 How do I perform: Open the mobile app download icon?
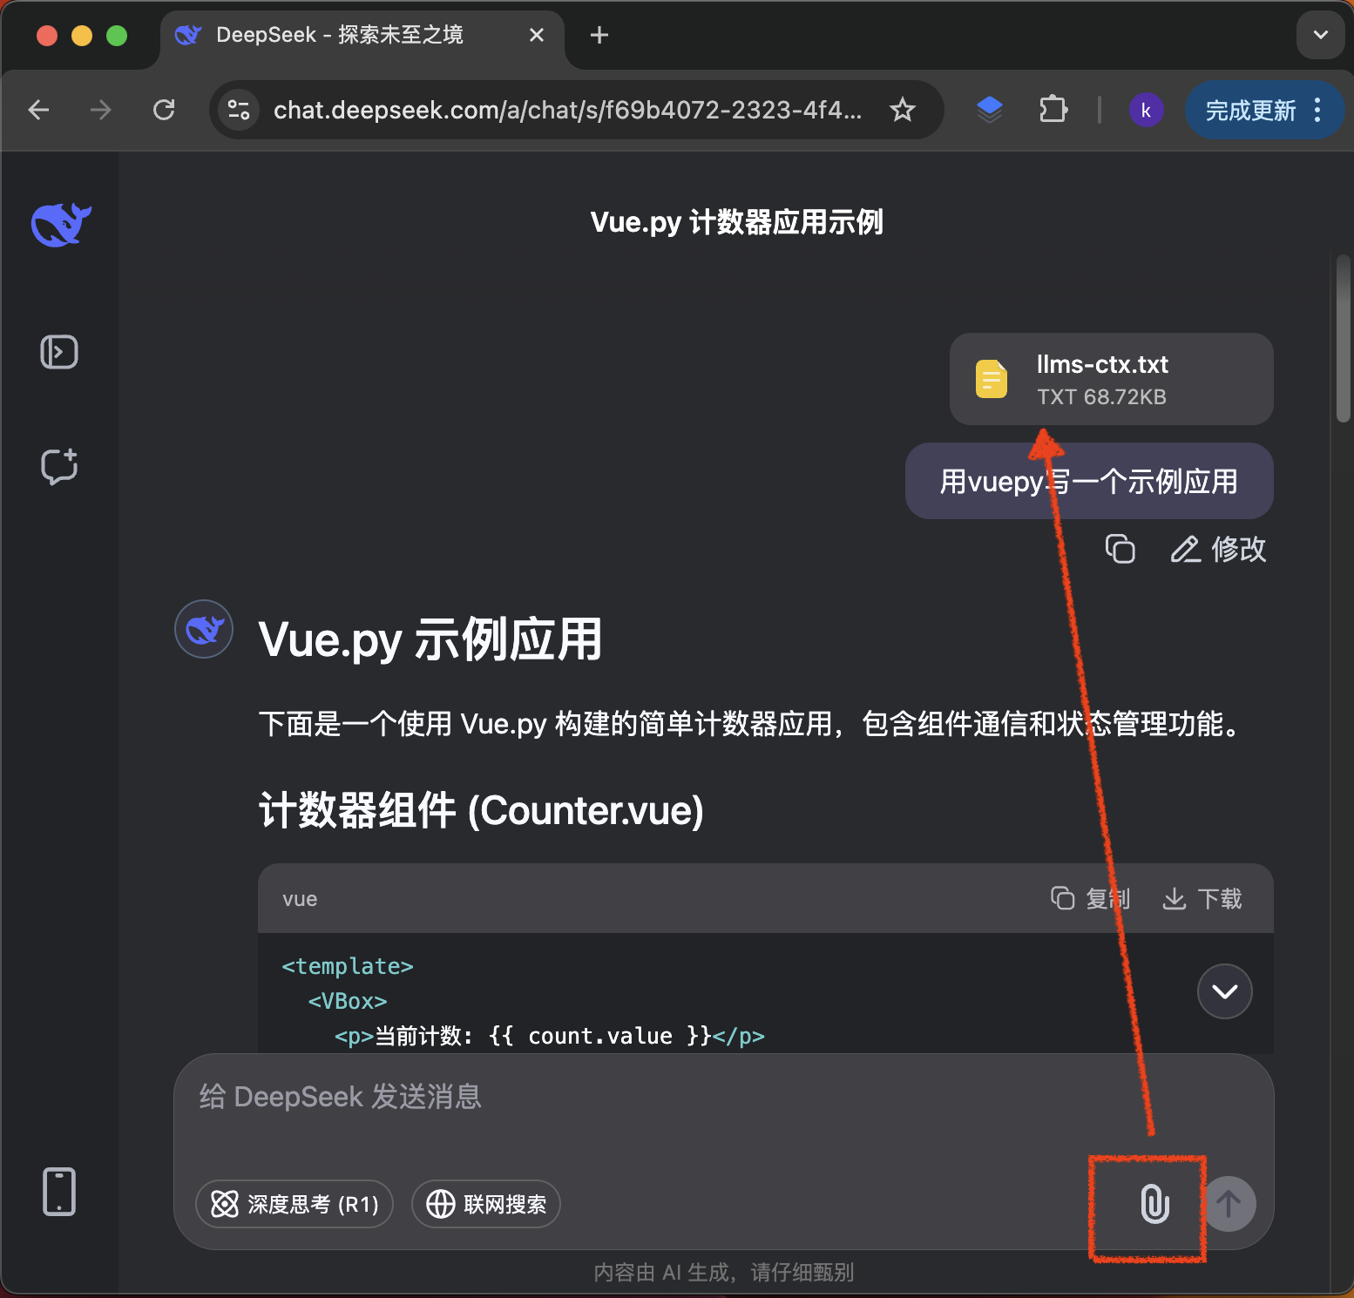tap(59, 1191)
